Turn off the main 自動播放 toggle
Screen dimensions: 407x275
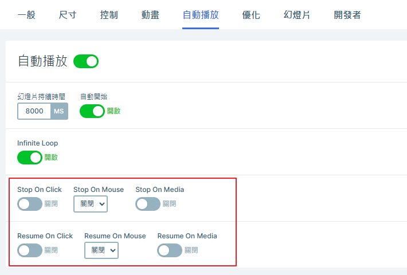[86, 61]
